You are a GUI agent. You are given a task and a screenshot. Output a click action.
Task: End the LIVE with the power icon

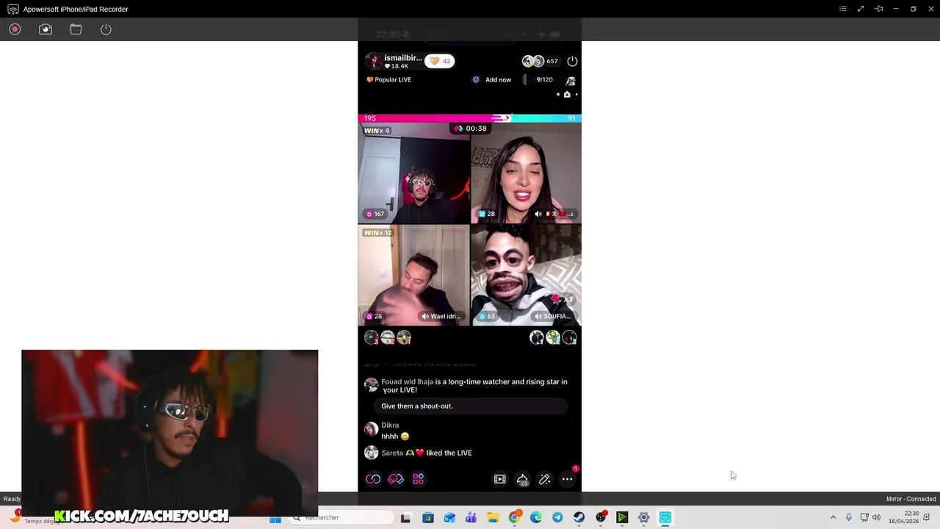point(573,61)
